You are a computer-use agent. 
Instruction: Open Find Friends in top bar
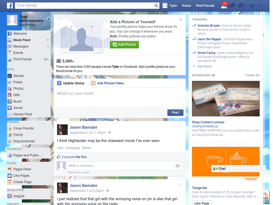(x=205, y=6)
